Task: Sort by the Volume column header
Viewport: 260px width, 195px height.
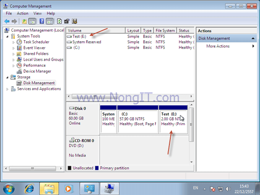Action: (x=96, y=30)
